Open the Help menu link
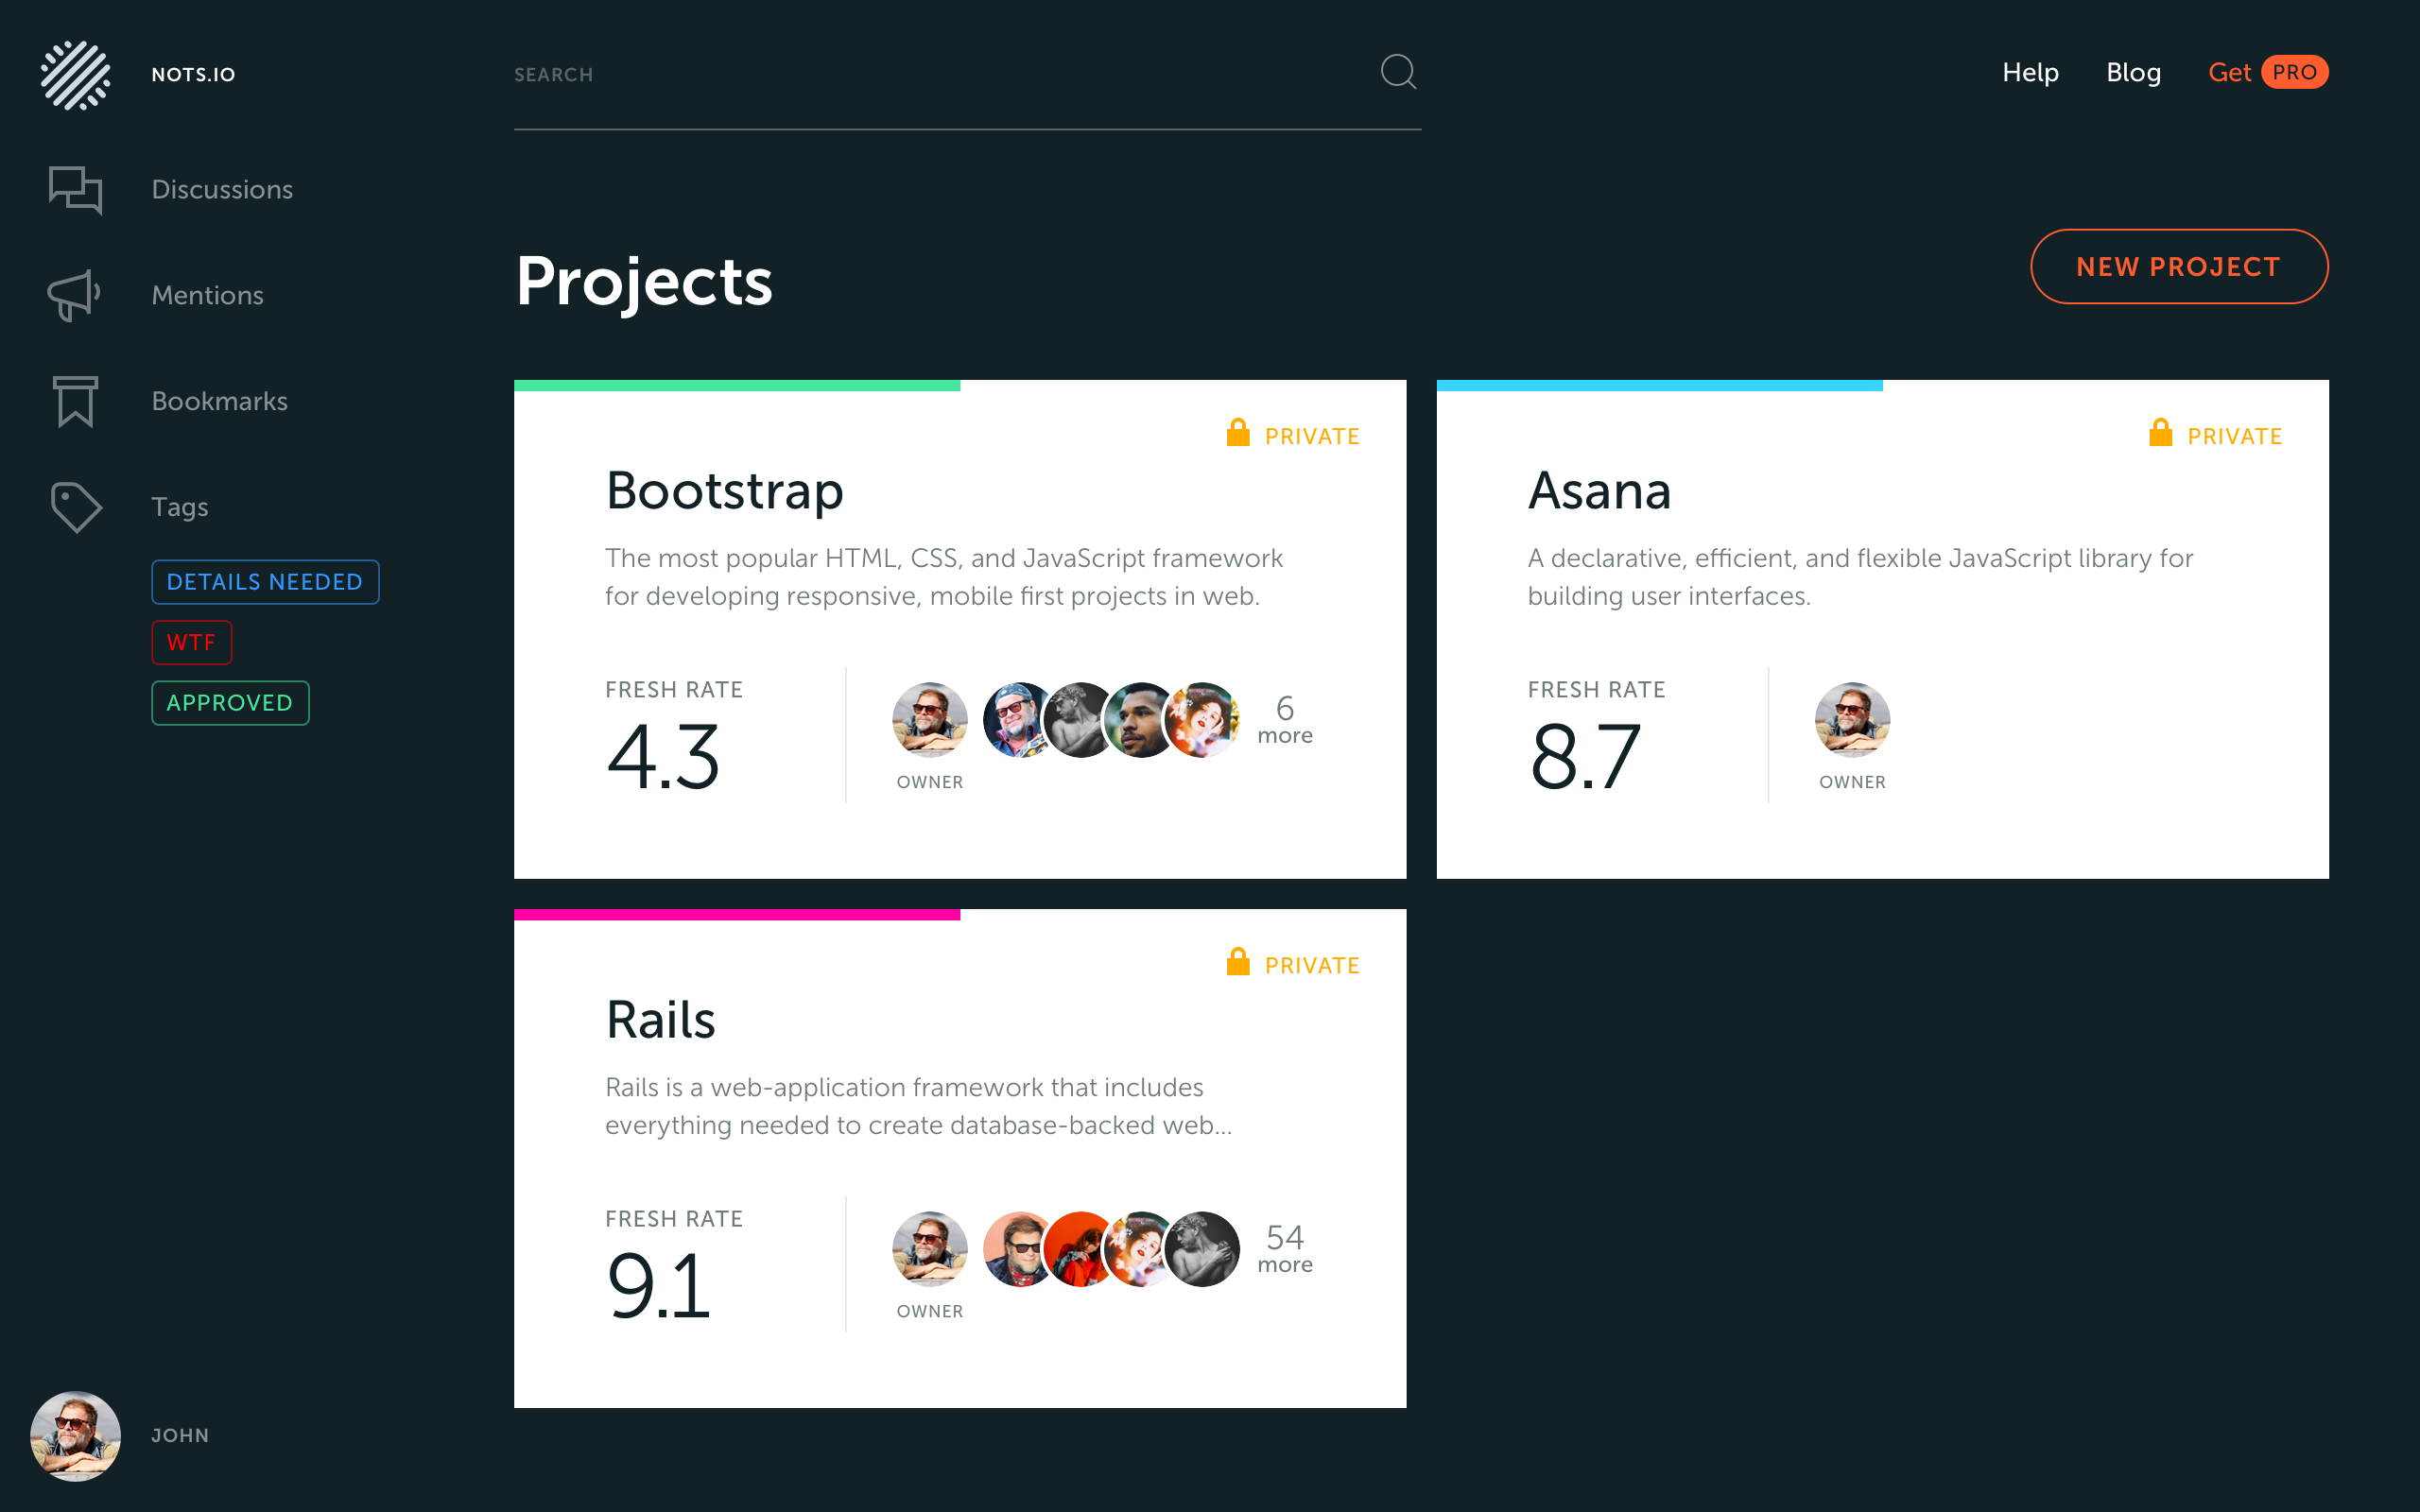 pyautogui.click(x=2030, y=72)
